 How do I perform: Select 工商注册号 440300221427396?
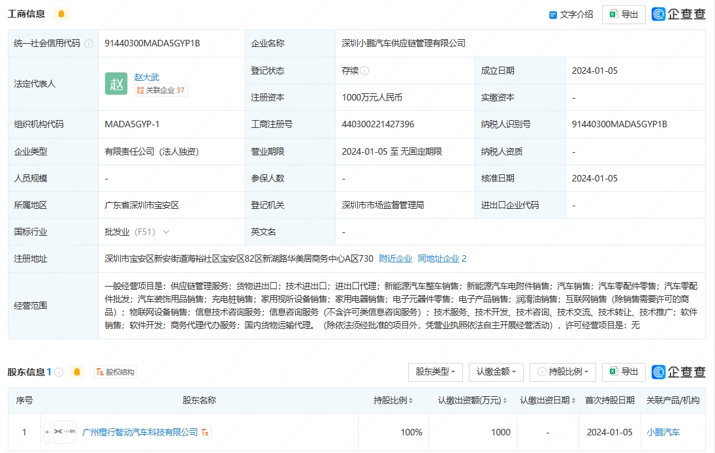378,125
